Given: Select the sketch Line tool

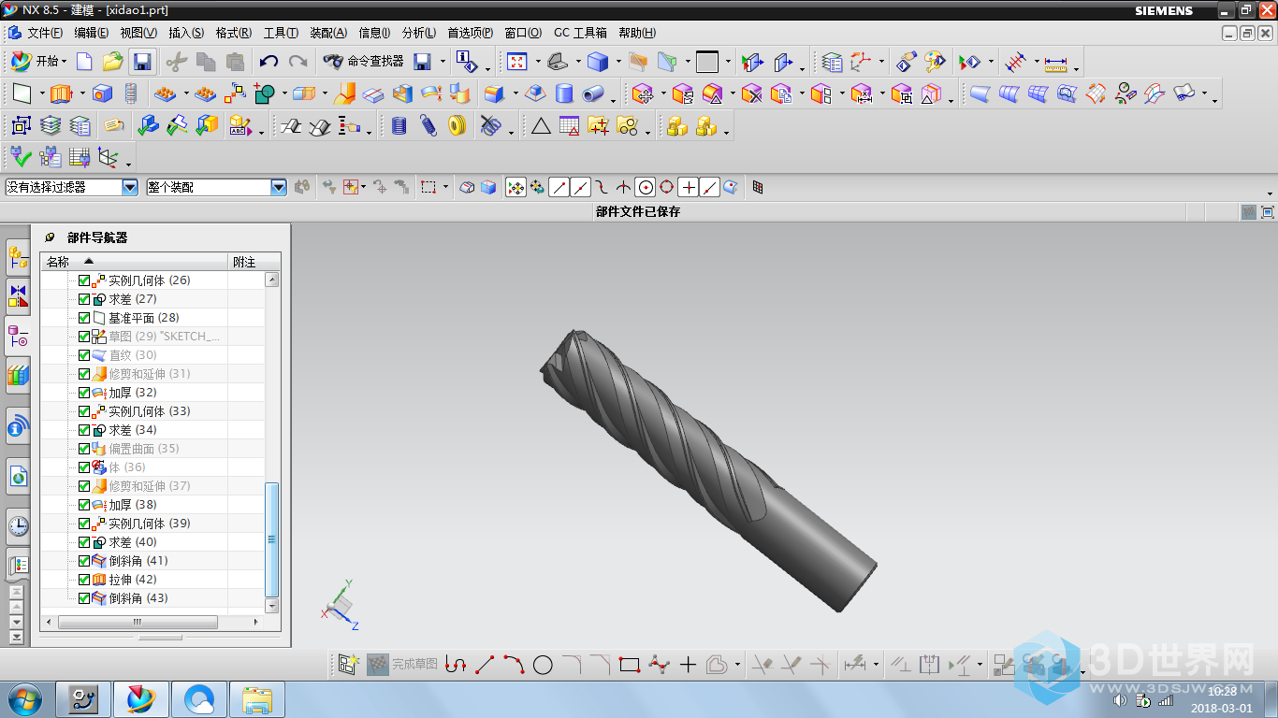Looking at the screenshot, I should [485, 665].
